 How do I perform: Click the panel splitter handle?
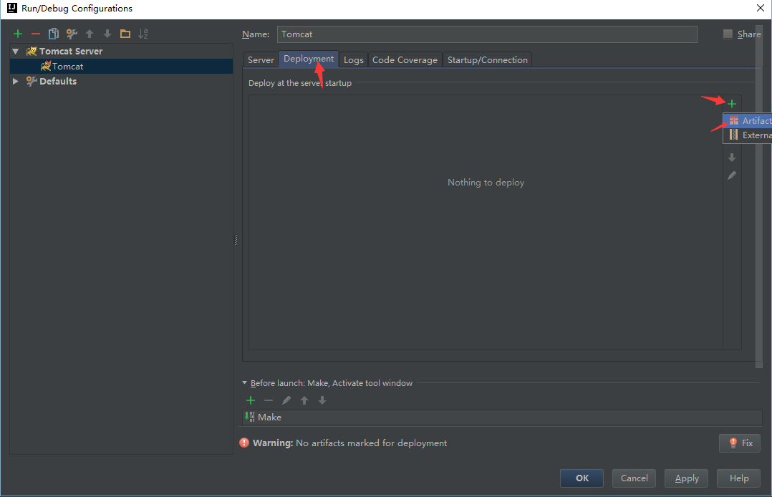[x=236, y=240]
